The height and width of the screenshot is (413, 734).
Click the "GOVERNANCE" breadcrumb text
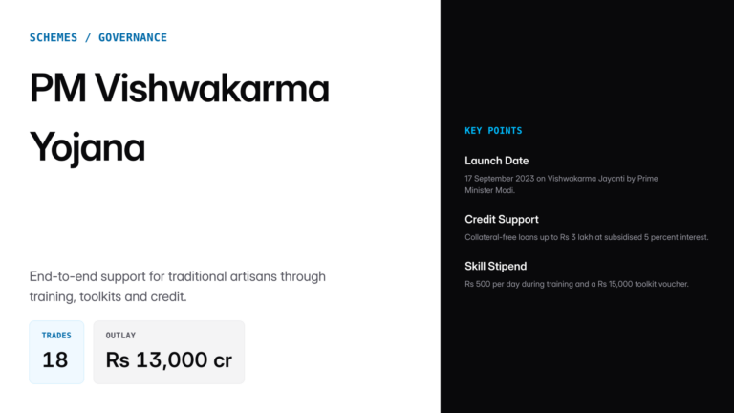click(133, 38)
